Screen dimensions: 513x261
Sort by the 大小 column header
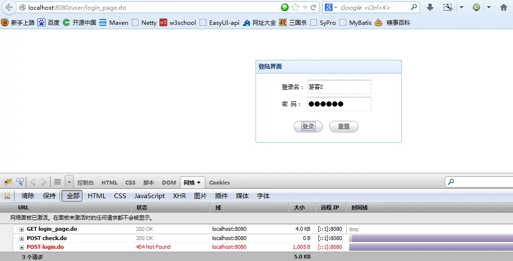click(302, 207)
